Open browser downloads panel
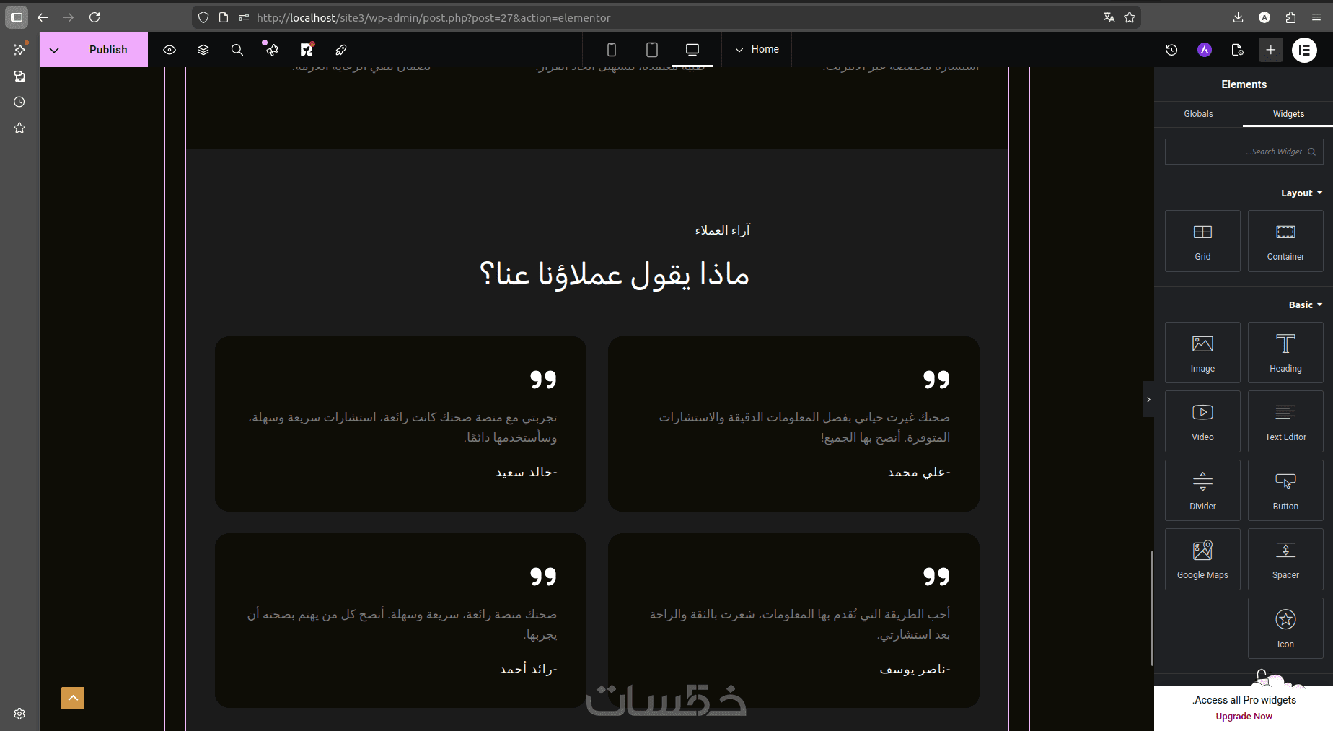 (1238, 17)
